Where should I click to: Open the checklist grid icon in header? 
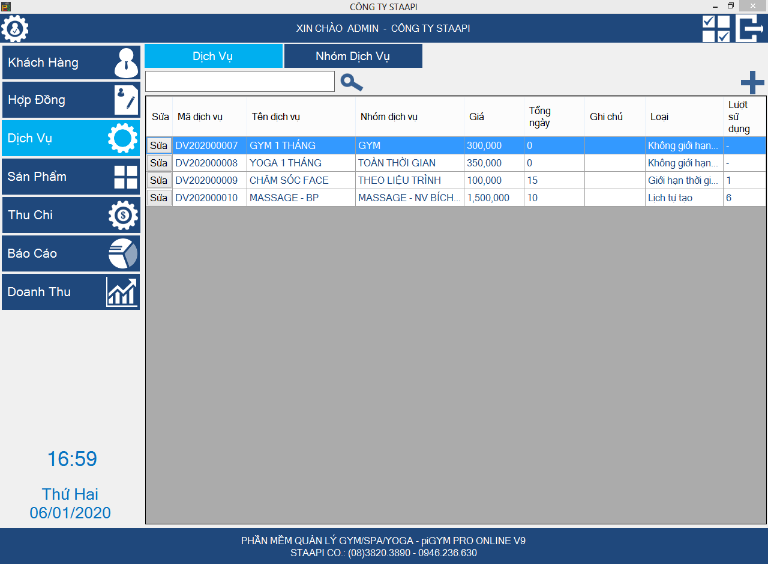coord(716,28)
